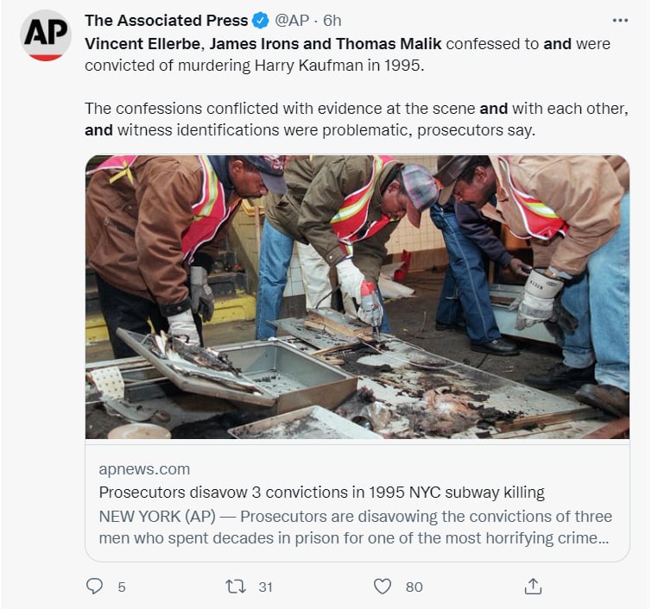The width and height of the screenshot is (658, 609).
Task: Click the retweet count 31
Action: (x=265, y=587)
